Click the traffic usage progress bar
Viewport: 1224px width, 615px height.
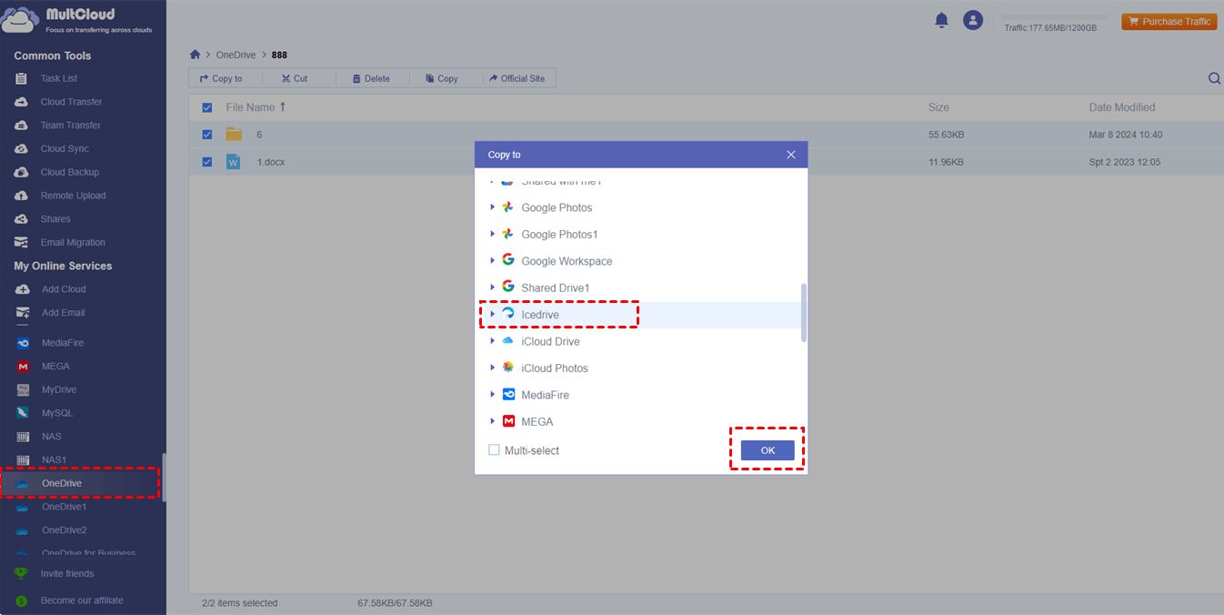coord(1054,17)
